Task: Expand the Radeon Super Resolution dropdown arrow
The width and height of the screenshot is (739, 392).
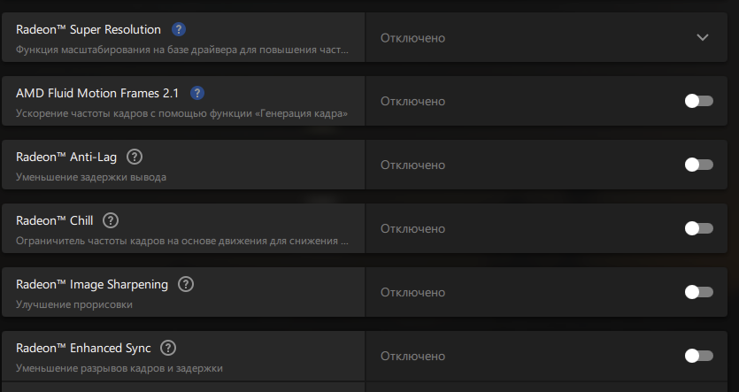Action: pyautogui.click(x=702, y=37)
